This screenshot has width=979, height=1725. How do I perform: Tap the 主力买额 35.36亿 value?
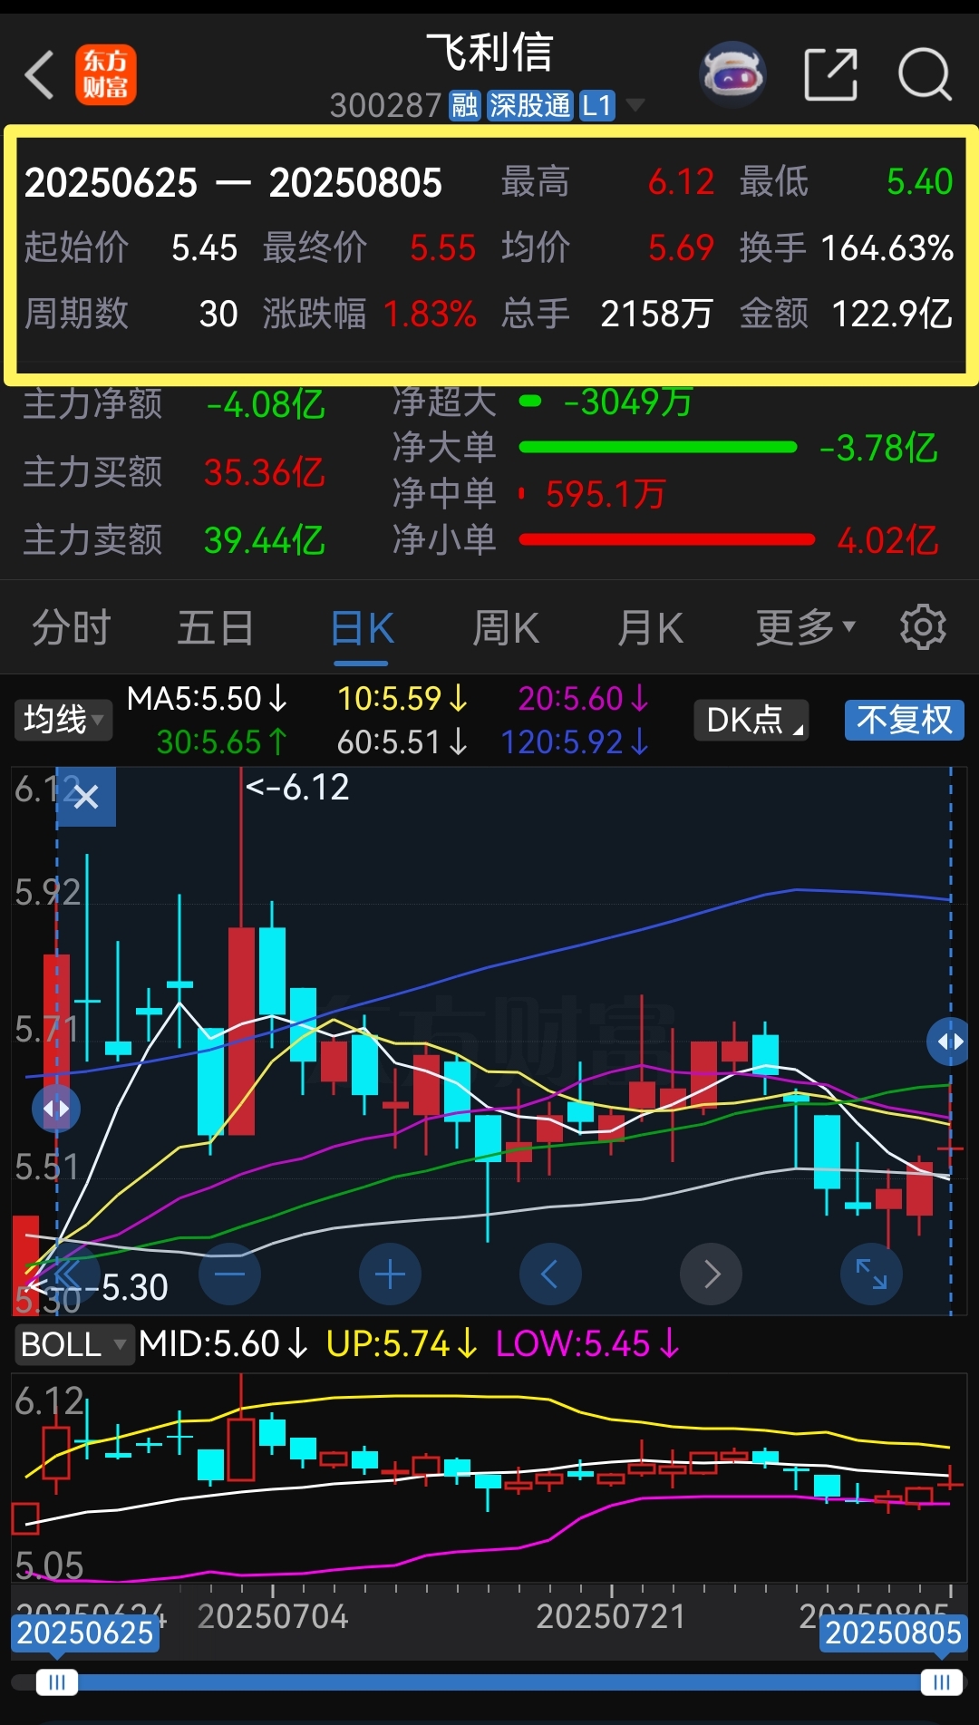tap(265, 472)
